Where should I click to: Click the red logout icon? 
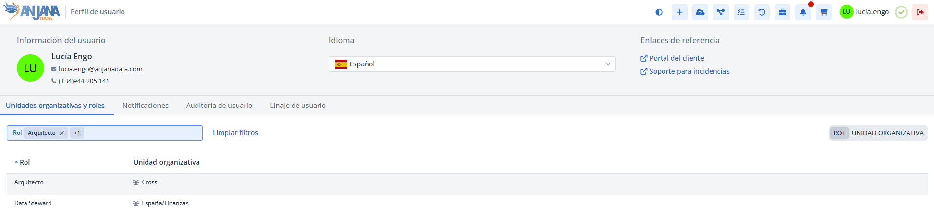[x=920, y=12]
